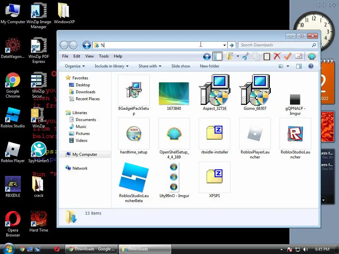Select the OpenShellSetup_4_4_169 file
339x254 pixels.
pyautogui.click(x=174, y=139)
